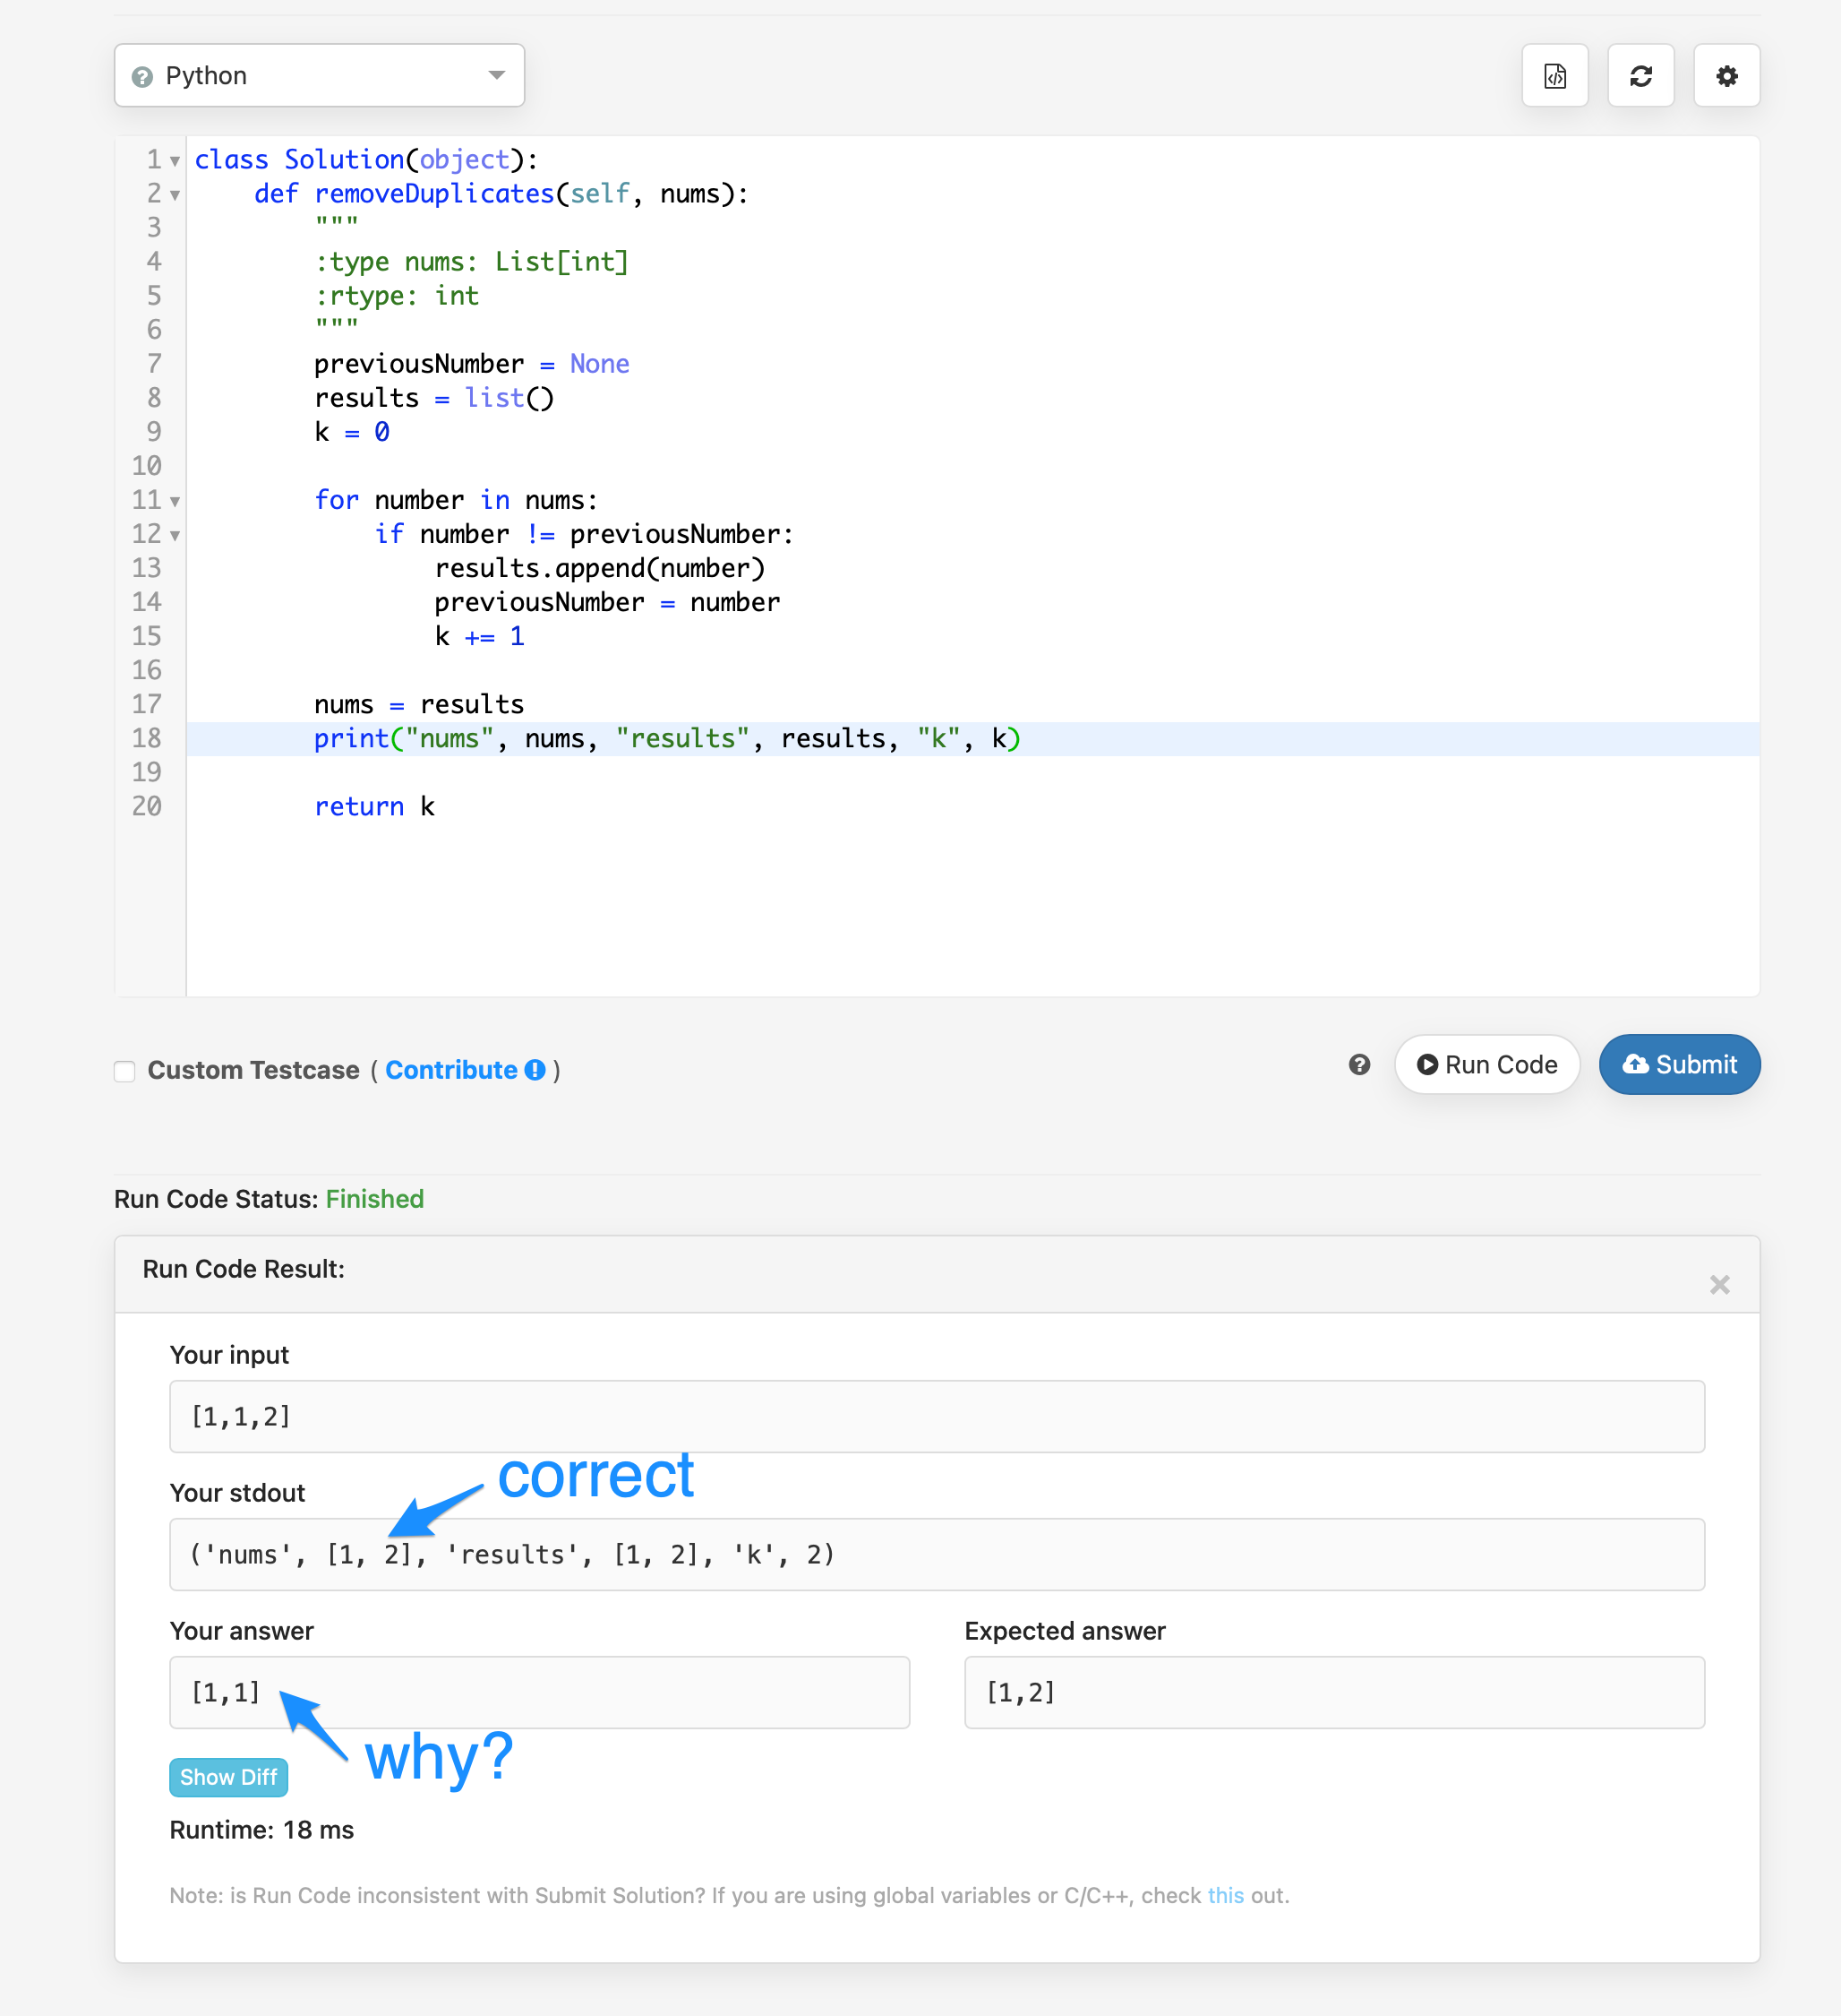The image size is (1841, 2016).
Task: Click Contribute exclamation info icon
Action: pos(535,1070)
